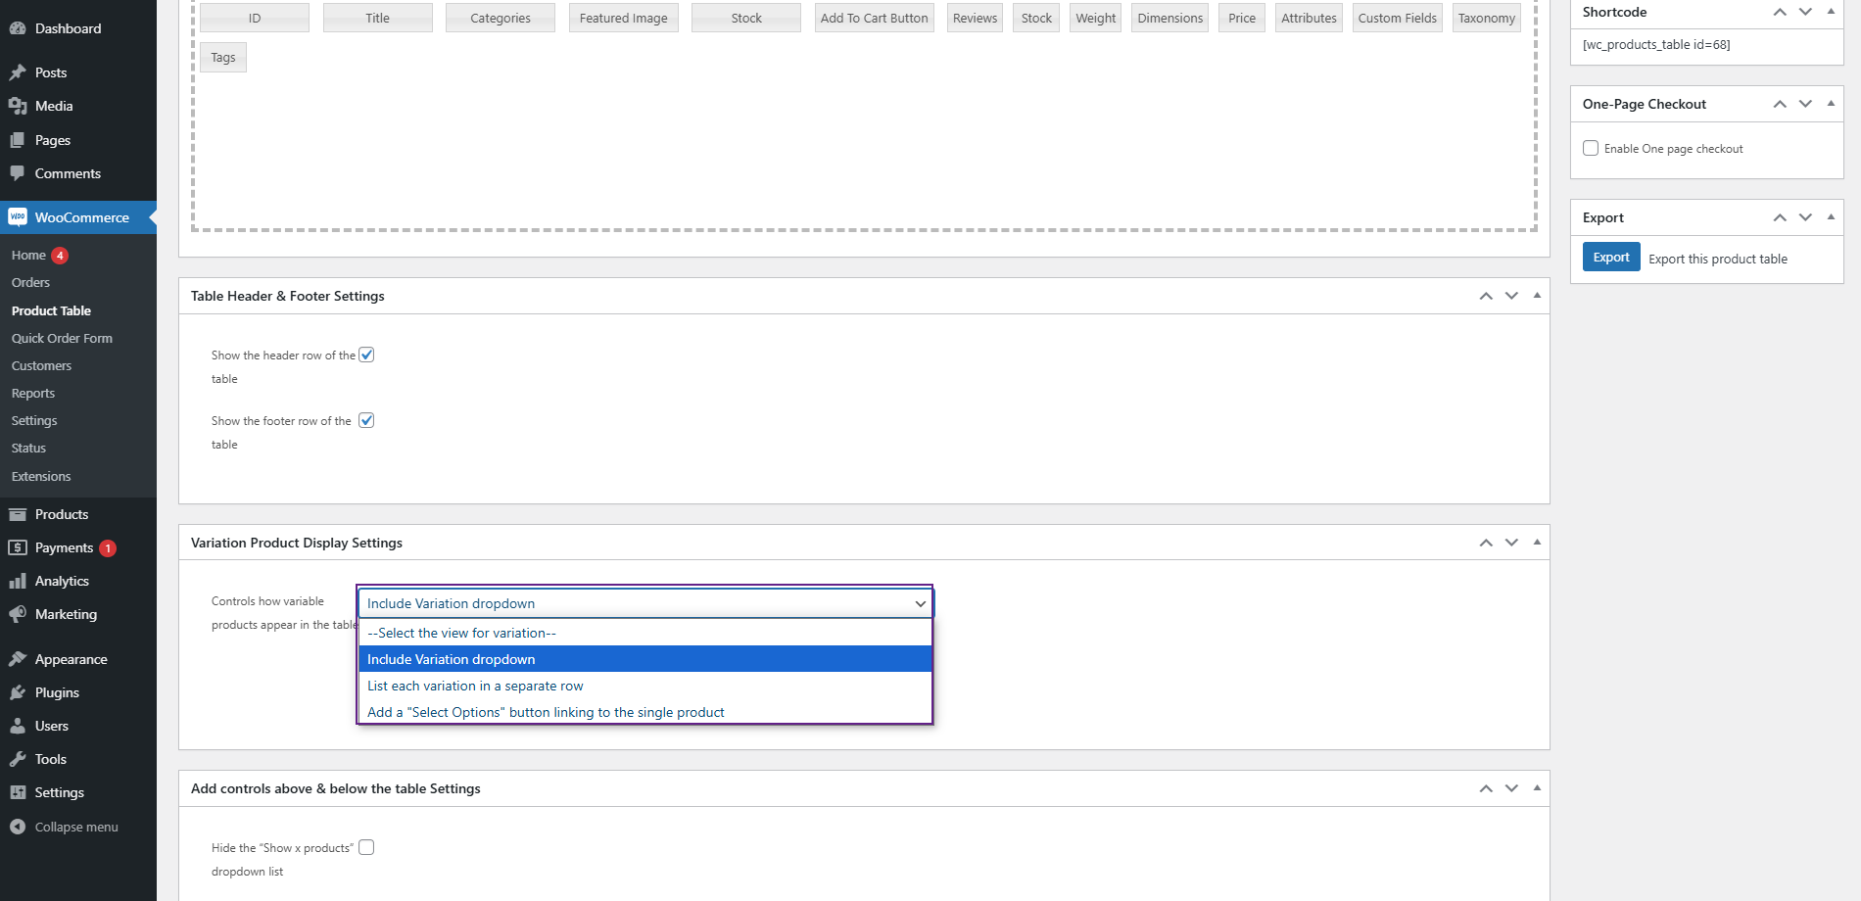Image resolution: width=1861 pixels, height=901 pixels.
Task: Move Table Header & Footer Settings panel up
Action: (x=1486, y=296)
